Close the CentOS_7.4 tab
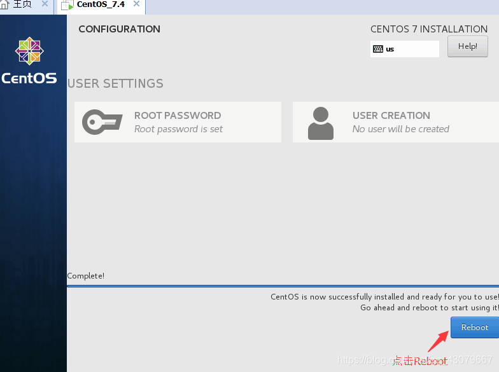The width and height of the screenshot is (499, 372). (136, 4)
